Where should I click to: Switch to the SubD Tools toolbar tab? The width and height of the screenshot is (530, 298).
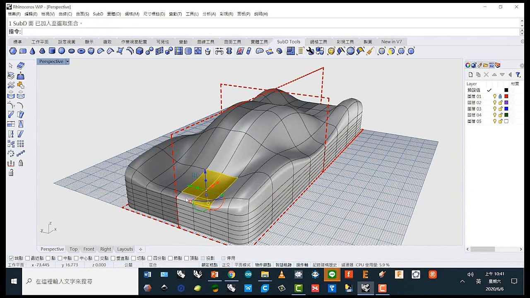coord(289,42)
